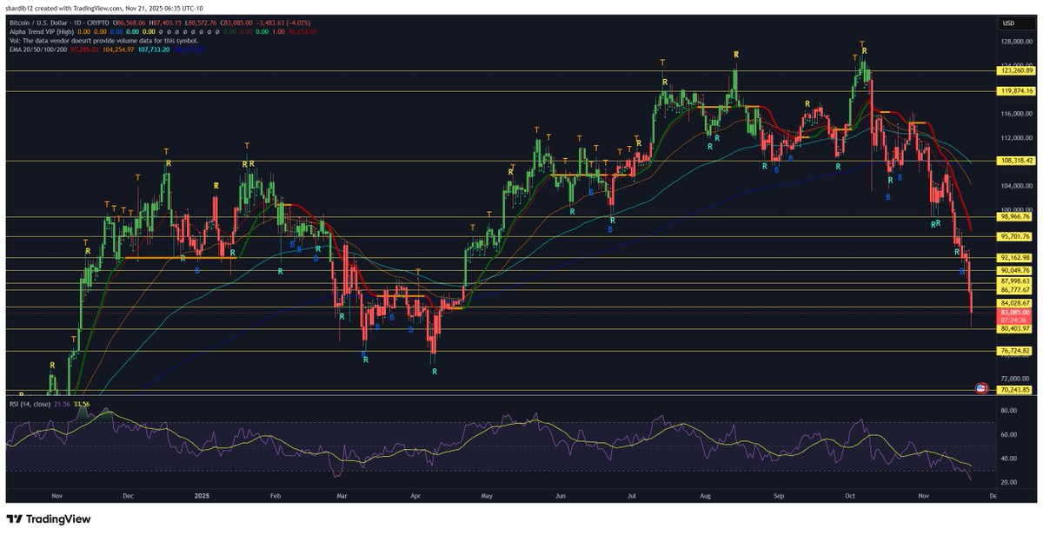This screenshot has height=535, width=1043.
Task: Select the EMA 20/50/100/200 indicator legend
Action: 38,50
